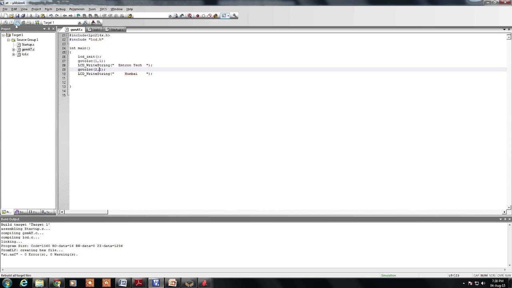Collapse the Source Group 1 node
The image size is (512, 288).
(x=8, y=40)
